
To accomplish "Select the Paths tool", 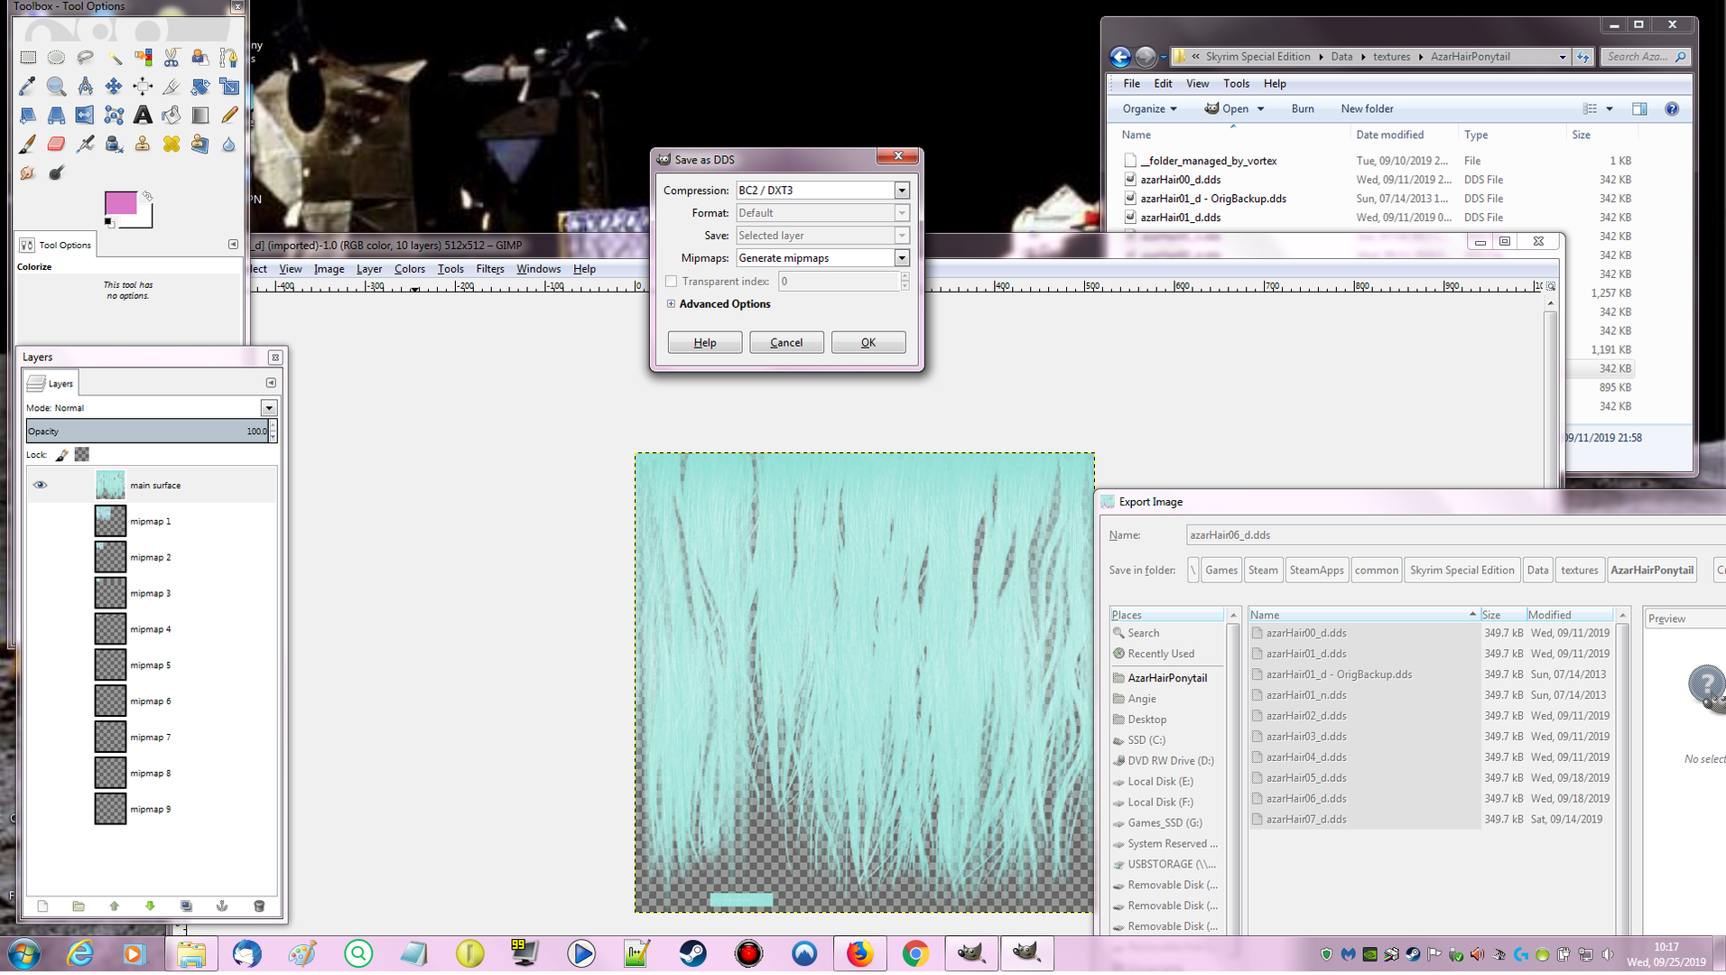I will (x=229, y=58).
